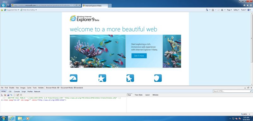This screenshot has width=253, height=121.
Task: Switch to the Script tab
Action: pos(24,91)
